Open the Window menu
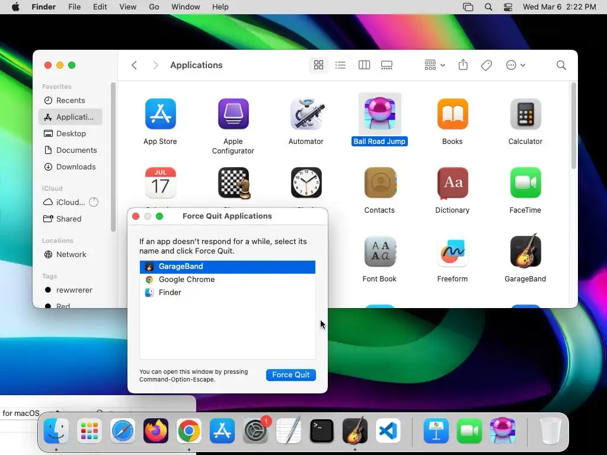This screenshot has height=455, width=607. point(186,7)
